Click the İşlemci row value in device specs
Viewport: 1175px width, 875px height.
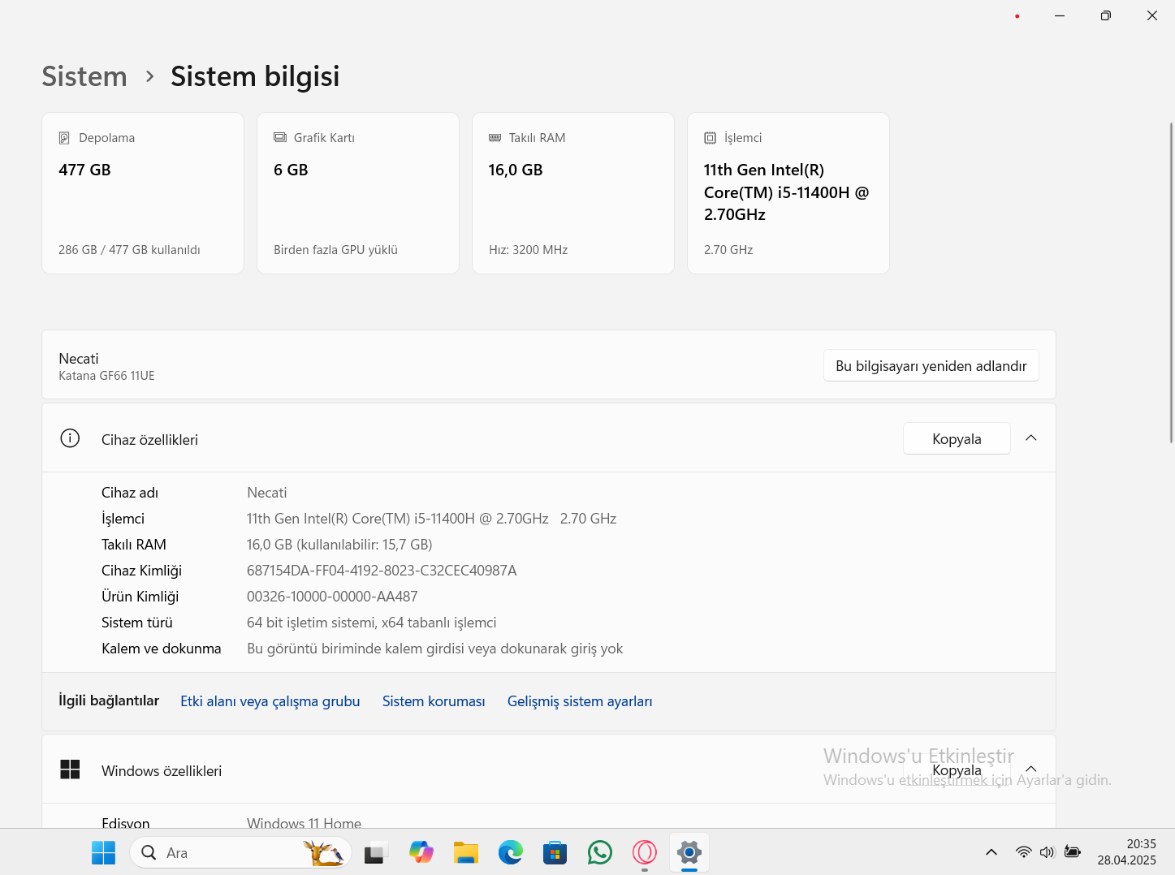431,519
